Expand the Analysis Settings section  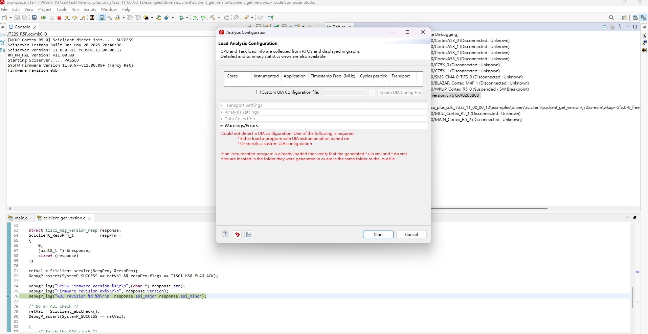[221, 112]
